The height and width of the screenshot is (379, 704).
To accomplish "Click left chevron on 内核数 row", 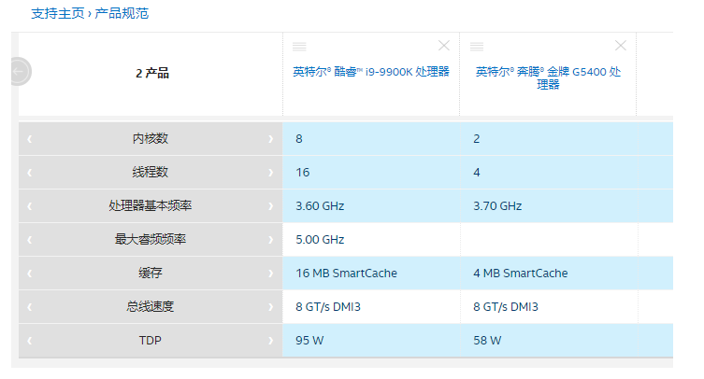I will (x=30, y=139).
